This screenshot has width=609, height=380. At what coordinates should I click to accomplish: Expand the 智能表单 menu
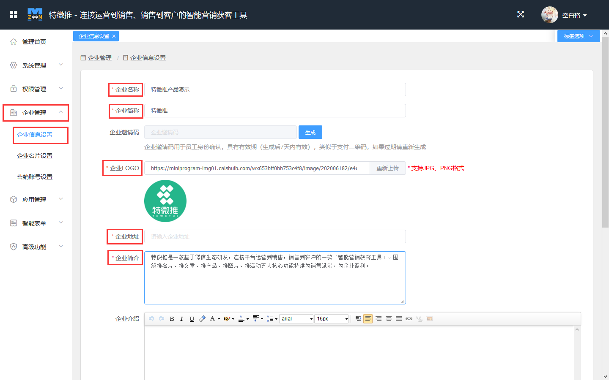tap(36, 223)
